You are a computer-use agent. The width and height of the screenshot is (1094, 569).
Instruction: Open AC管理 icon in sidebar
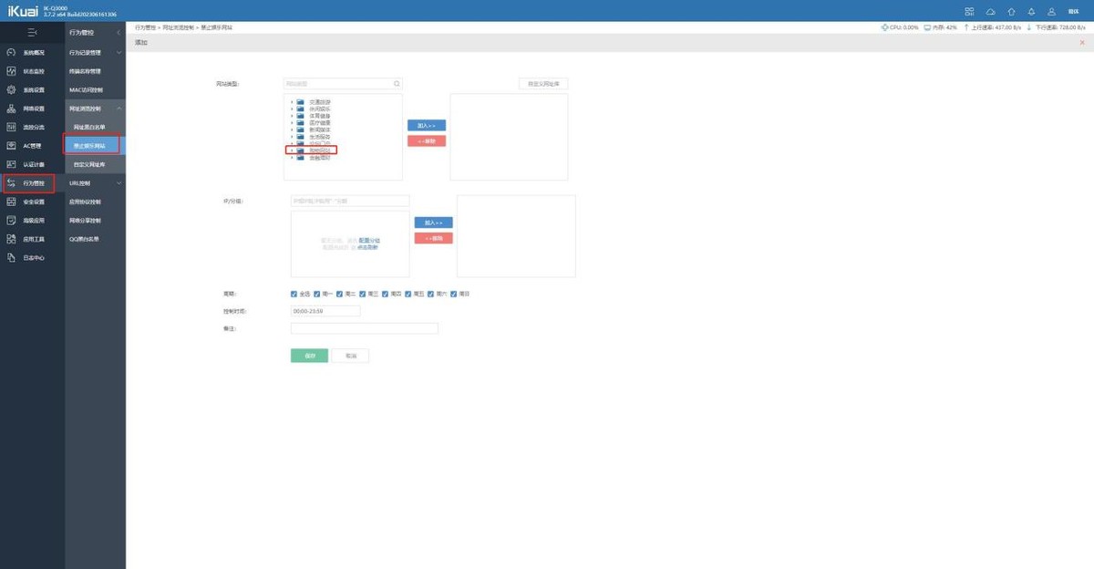11,146
